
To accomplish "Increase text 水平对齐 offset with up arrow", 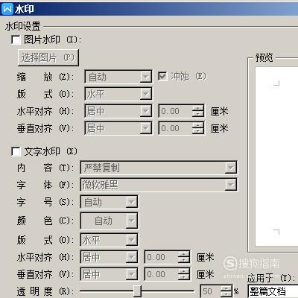I will click(184, 254).
